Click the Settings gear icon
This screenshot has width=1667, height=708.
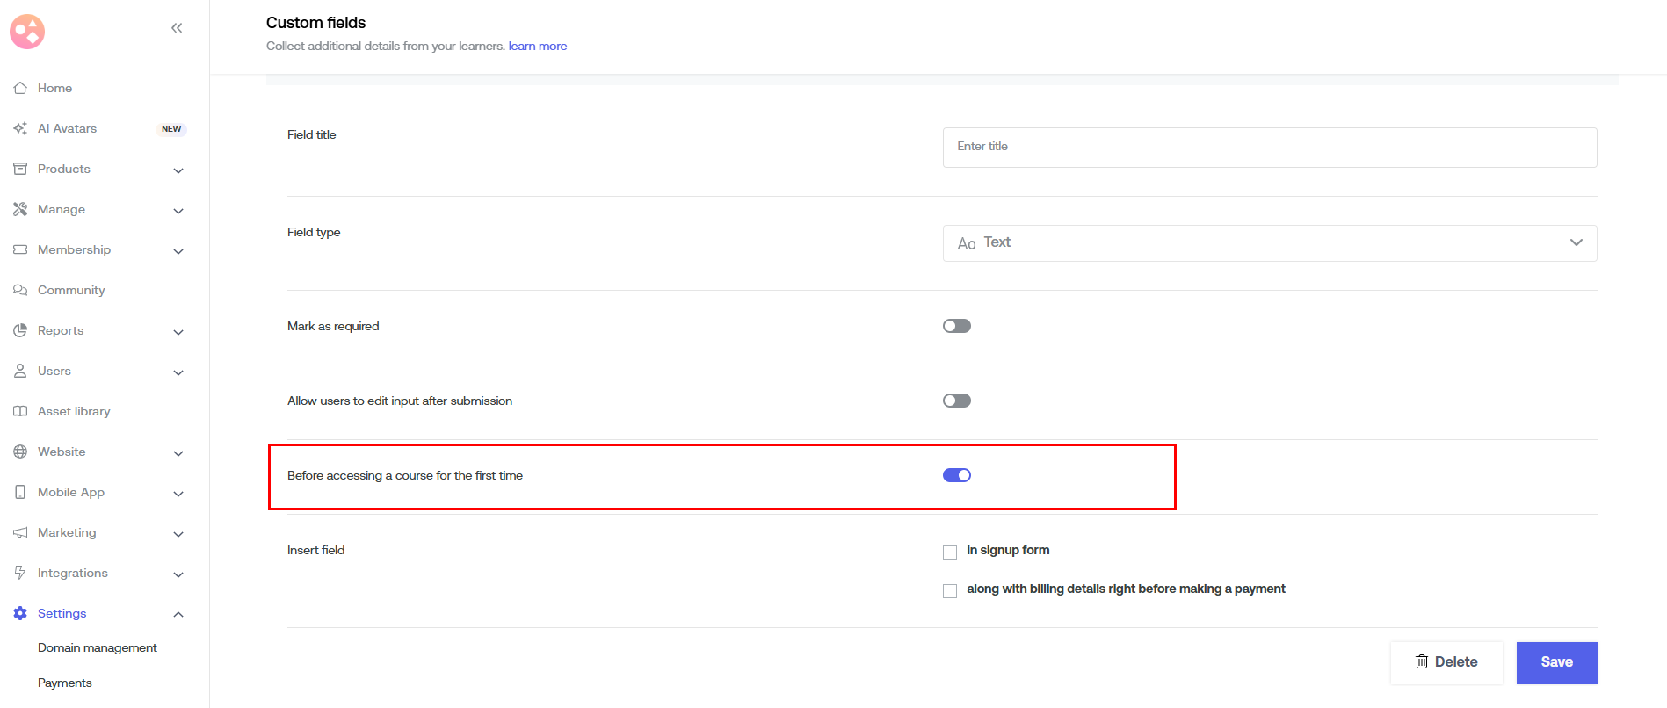pos(20,613)
